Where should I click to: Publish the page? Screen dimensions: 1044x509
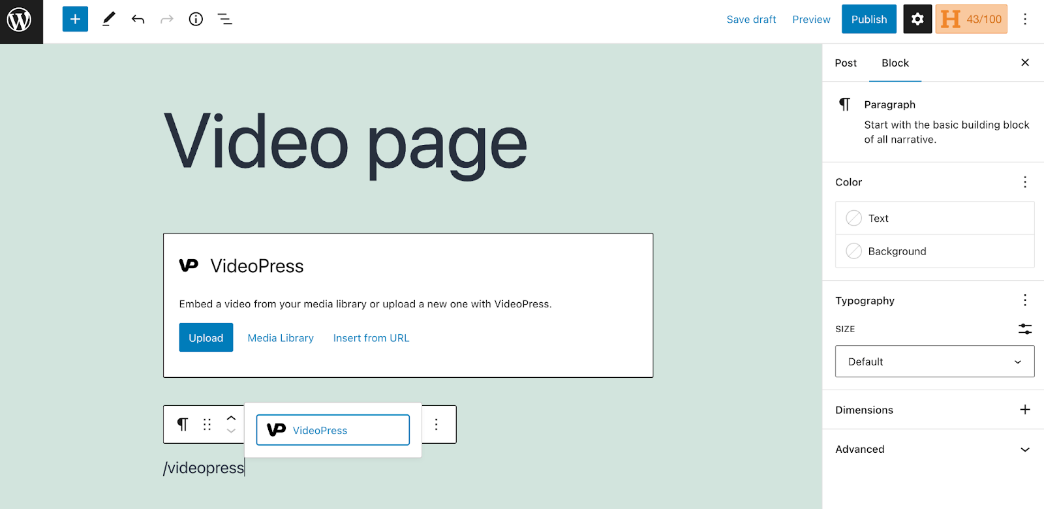pyautogui.click(x=869, y=19)
